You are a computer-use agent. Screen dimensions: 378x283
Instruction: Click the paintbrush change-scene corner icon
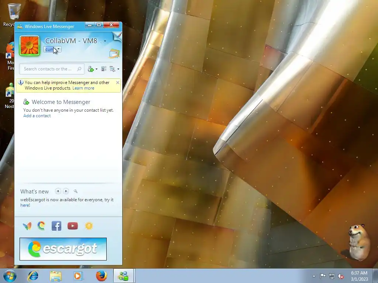point(117,36)
